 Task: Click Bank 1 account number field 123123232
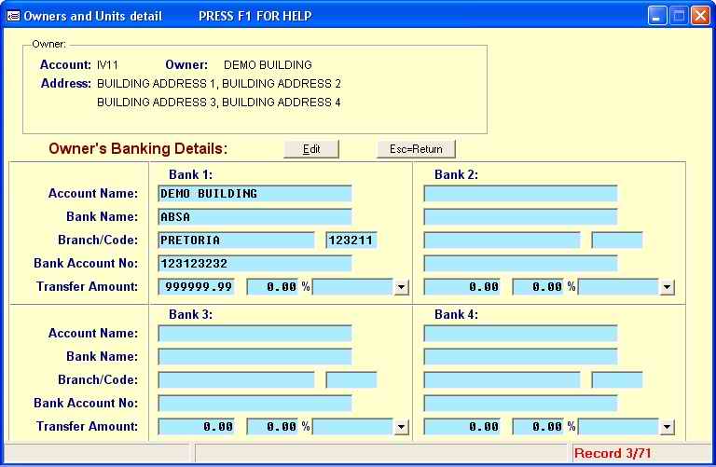(x=255, y=264)
